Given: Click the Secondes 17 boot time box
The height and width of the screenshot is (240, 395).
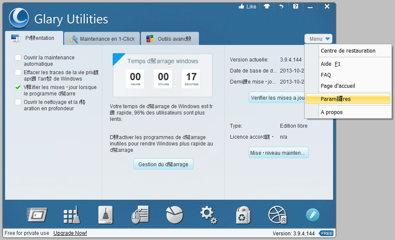Looking at the screenshot, I should (x=191, y=79).
